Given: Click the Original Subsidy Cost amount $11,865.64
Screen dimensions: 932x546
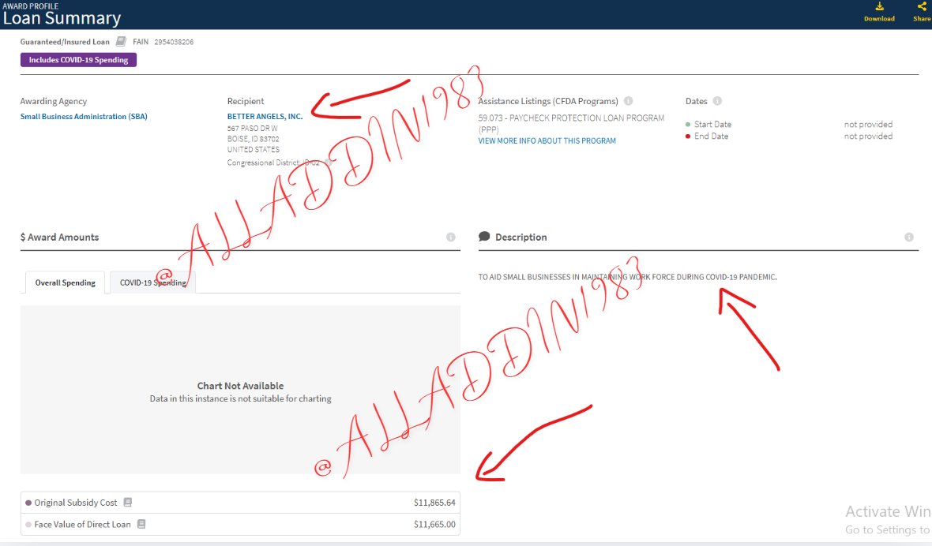Looking at the screenshot, I should [x=434, y=502].
